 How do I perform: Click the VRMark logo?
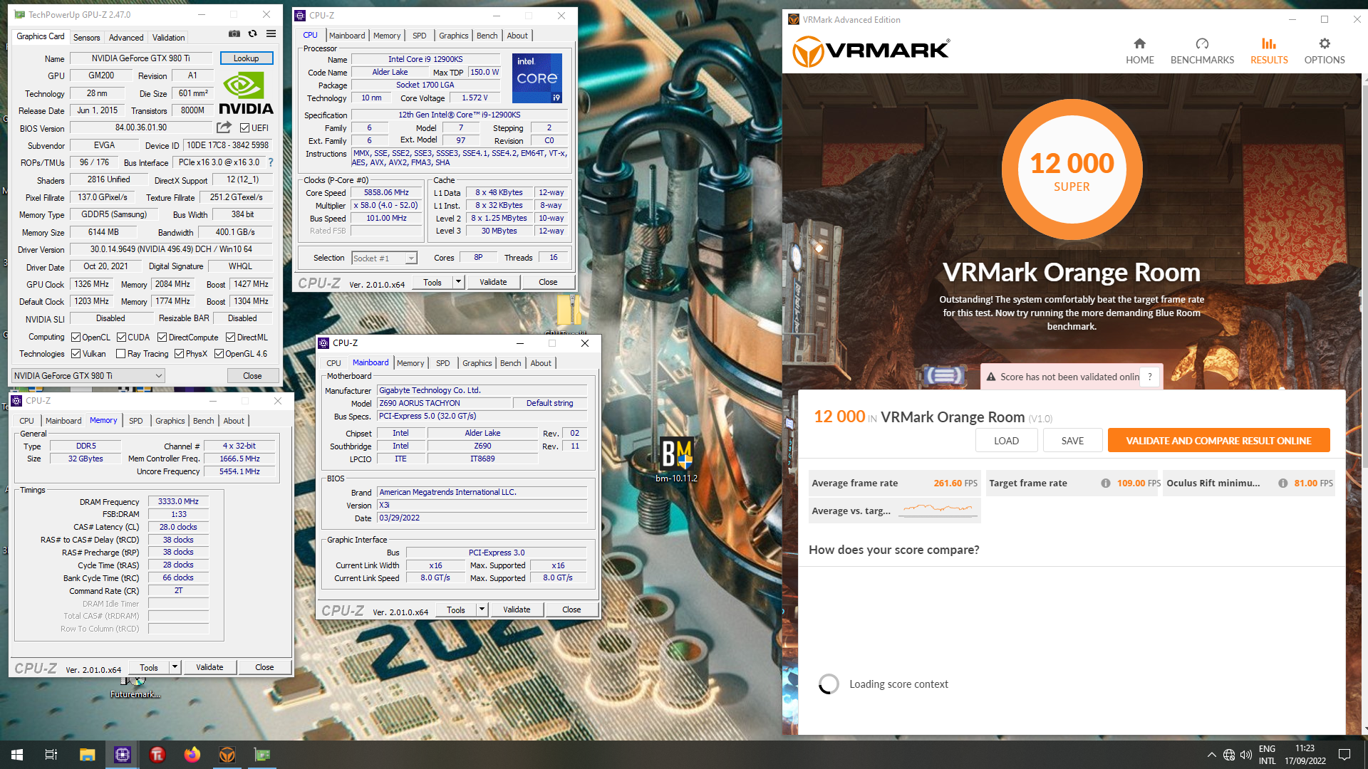[871, 51]
